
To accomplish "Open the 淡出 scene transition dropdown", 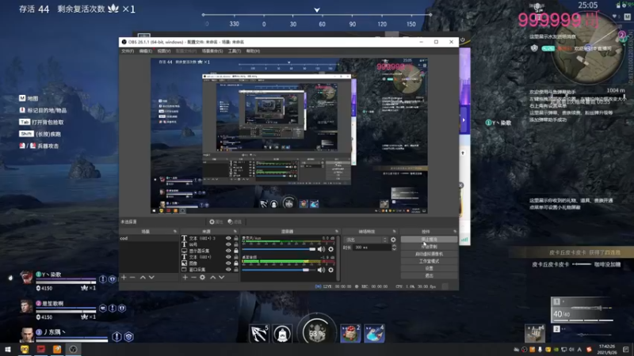I will [366, 240].
